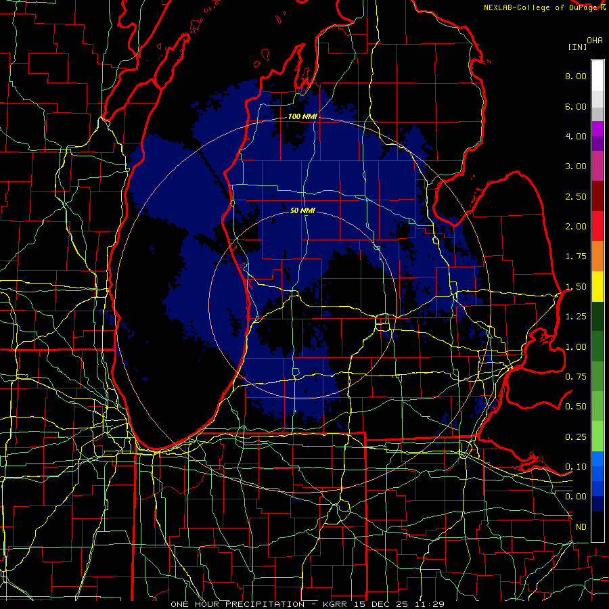Click the 3.00 legend value
Viewport: 609px width, 609px height.
576,166
